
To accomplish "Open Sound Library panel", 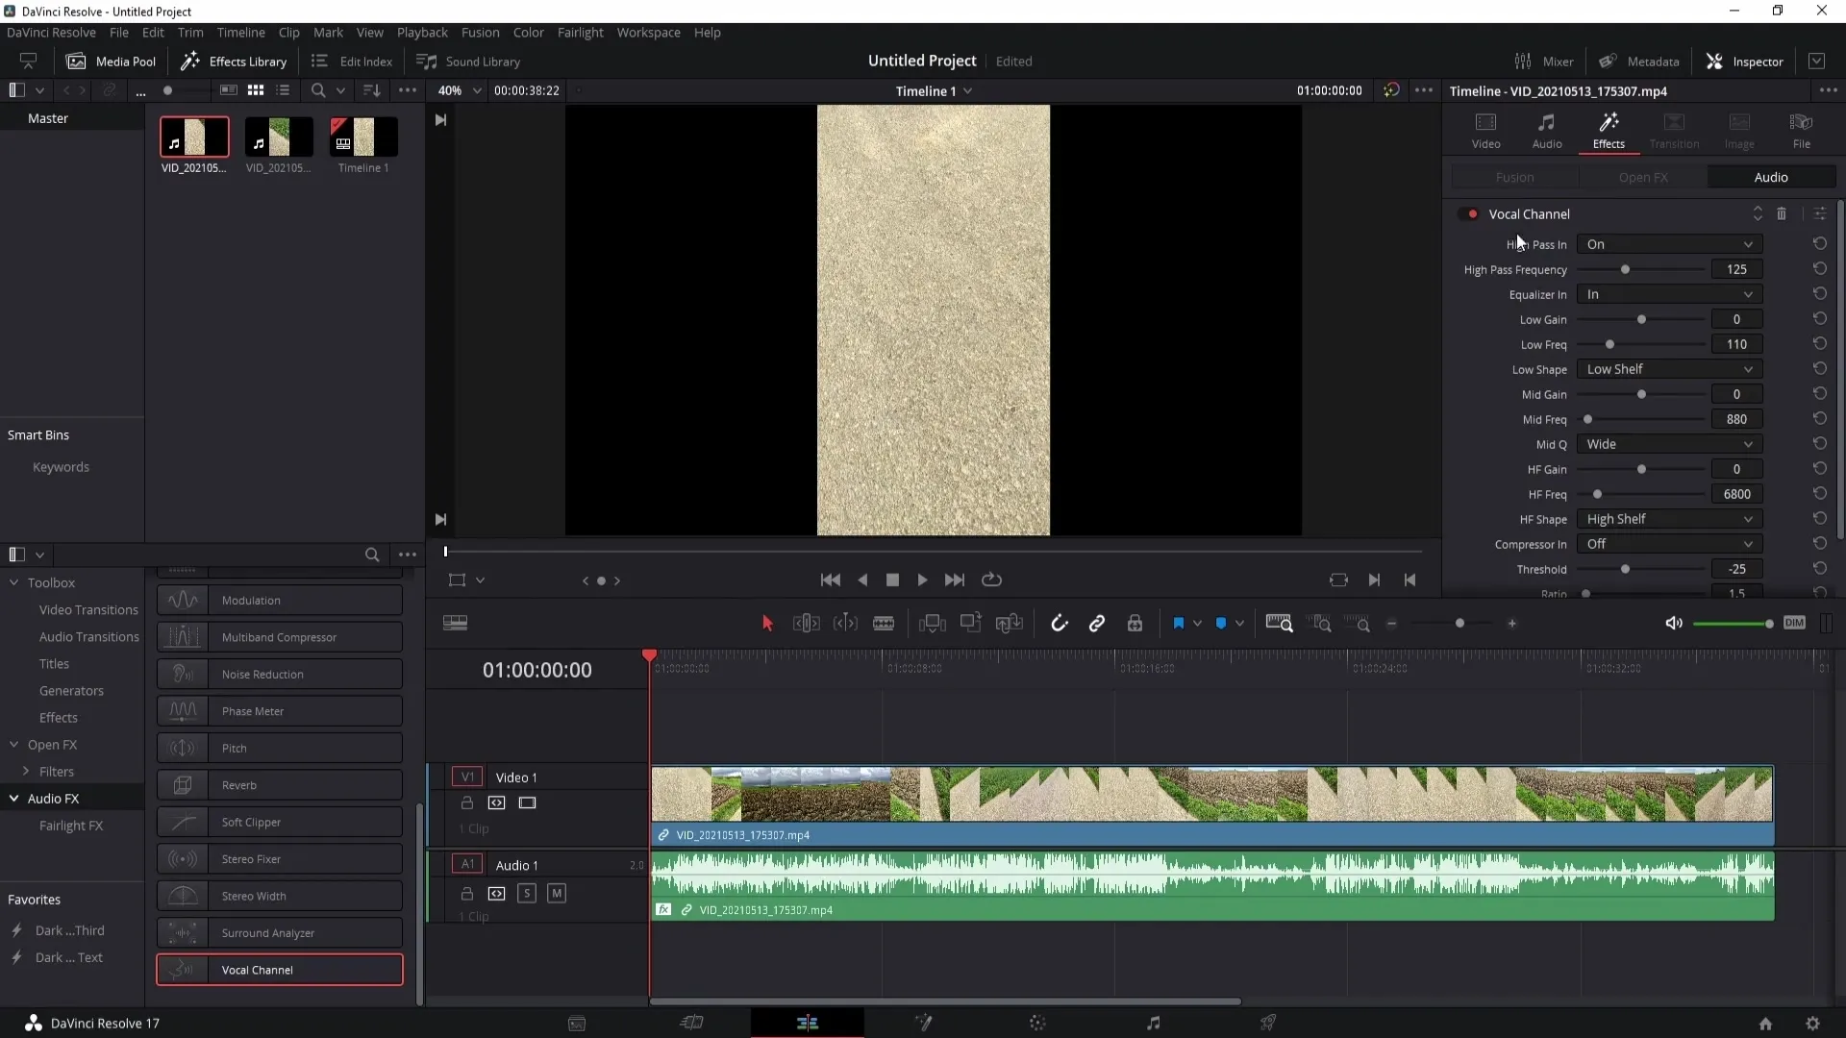I will pyautogui.click(x=468, y=61).
